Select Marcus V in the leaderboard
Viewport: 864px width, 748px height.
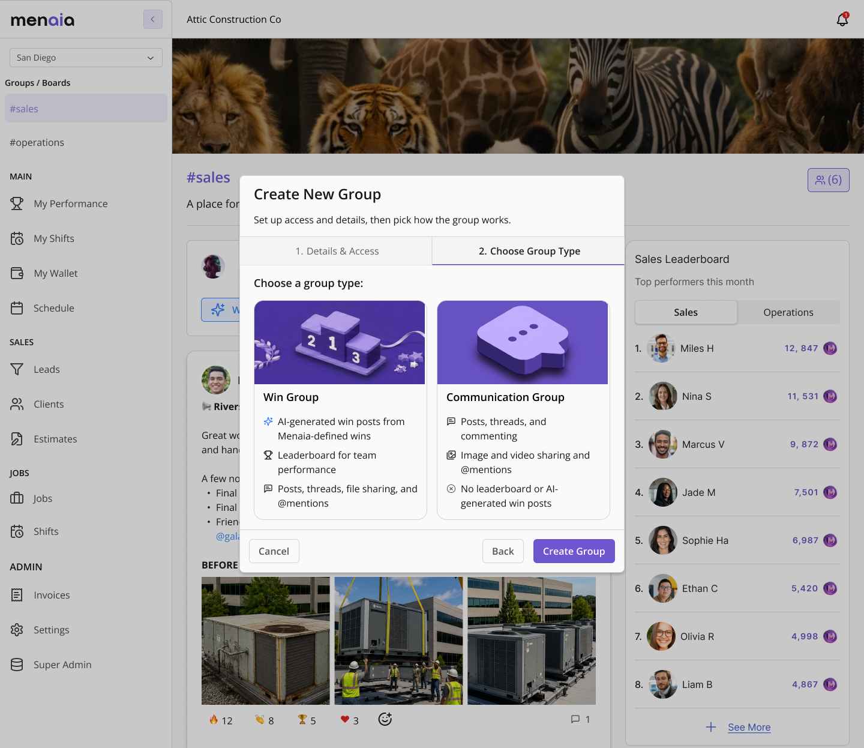pyautogui.click(x=737, y=444)
